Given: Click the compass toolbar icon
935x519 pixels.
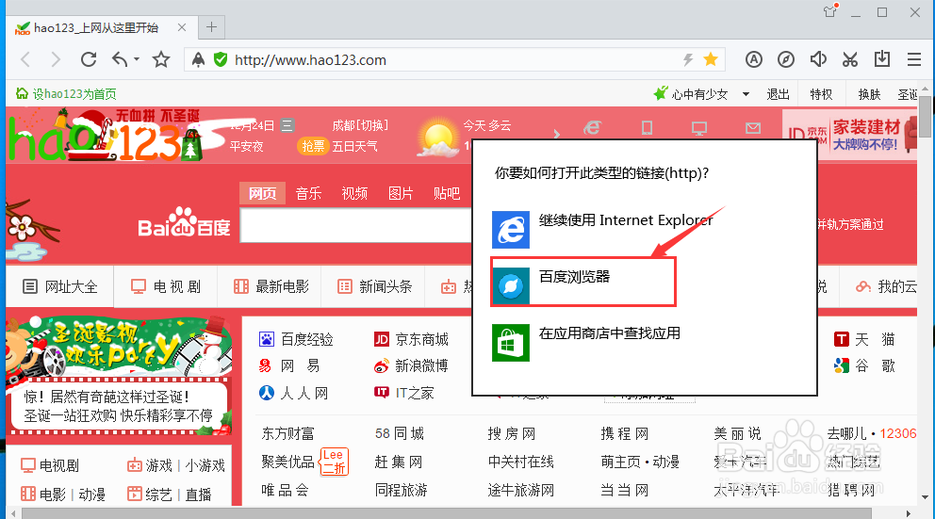Looking at the screenshot, I should point(786,59).
